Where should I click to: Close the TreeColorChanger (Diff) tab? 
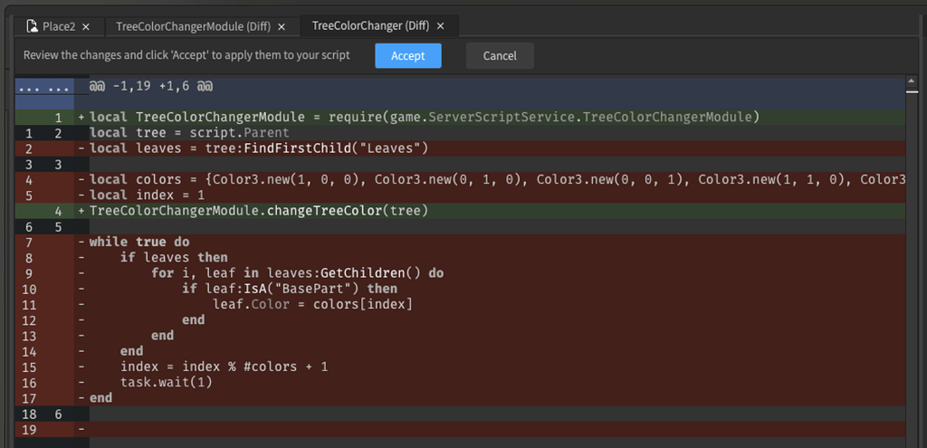tap(440, 26)
